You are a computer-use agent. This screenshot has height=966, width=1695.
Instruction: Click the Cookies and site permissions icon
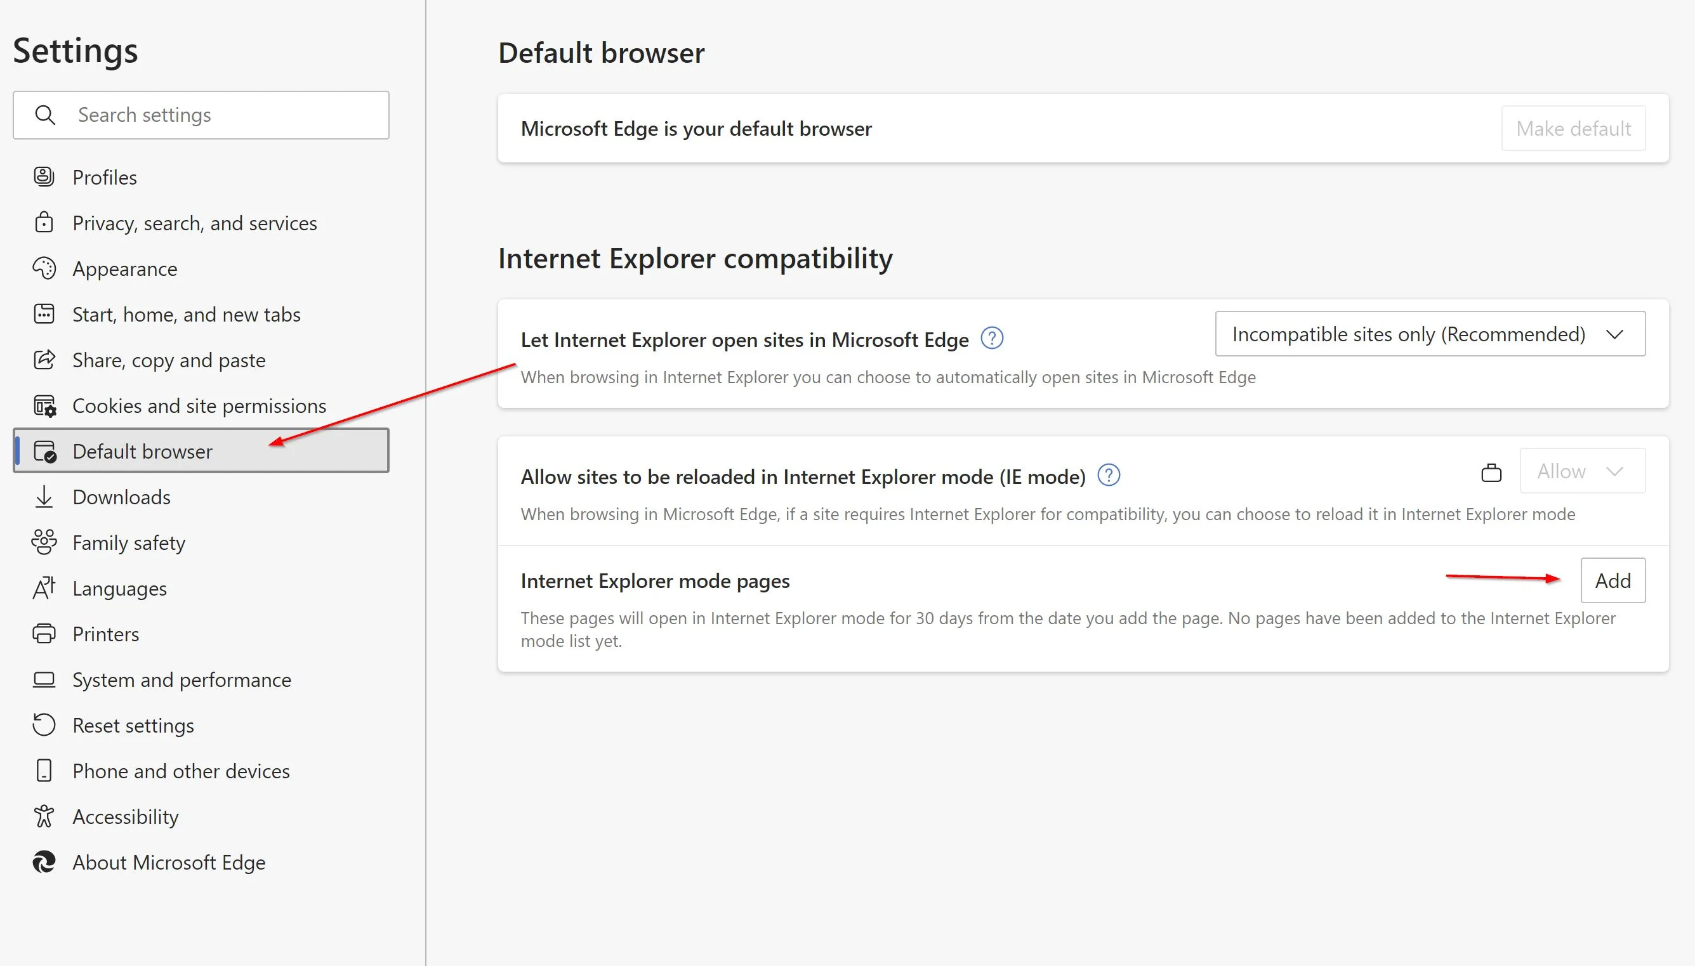44,405
